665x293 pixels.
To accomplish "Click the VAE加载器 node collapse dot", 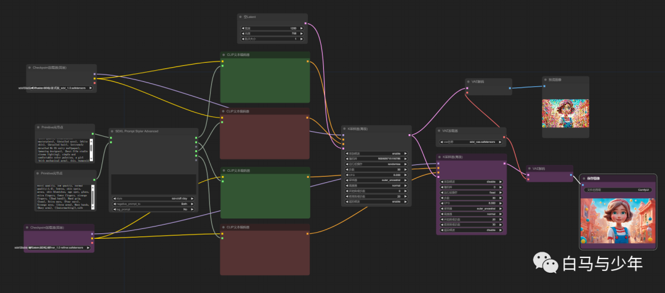I will (440, 131).
